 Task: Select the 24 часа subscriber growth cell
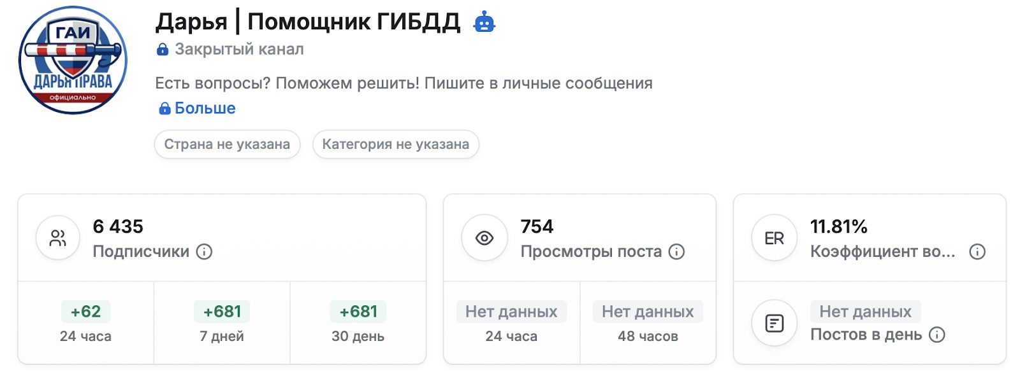click(x=85, y=322)
